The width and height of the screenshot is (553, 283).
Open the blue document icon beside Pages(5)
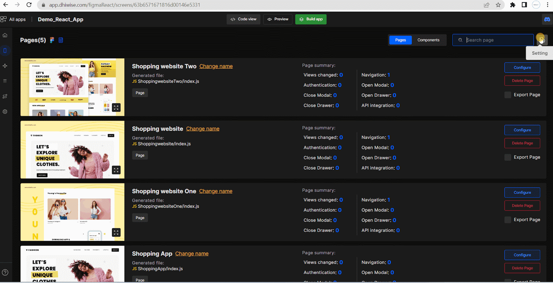61,40
